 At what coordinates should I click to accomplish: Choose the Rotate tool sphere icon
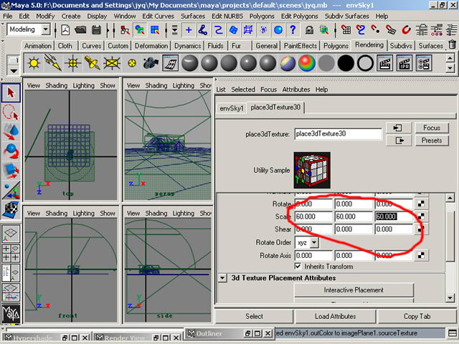pyautogui.click(x=11, y=151)
